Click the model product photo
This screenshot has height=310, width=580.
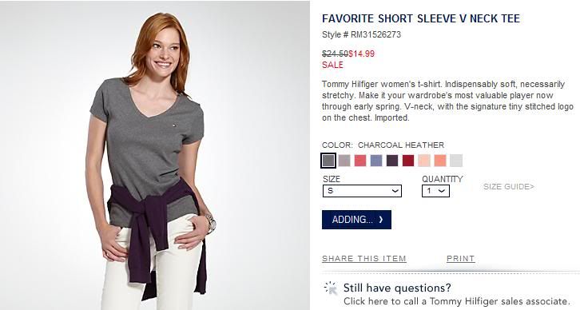[x=155, y=155]
